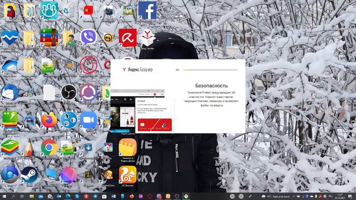Launch Google Chrome from the desktop
356x200 pixels.
[49, 147]
